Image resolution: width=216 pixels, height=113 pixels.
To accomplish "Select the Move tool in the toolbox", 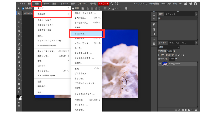I will coord(19,13).
